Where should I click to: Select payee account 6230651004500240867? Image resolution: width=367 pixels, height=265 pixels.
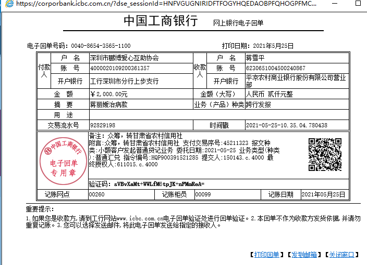(275, 68)
